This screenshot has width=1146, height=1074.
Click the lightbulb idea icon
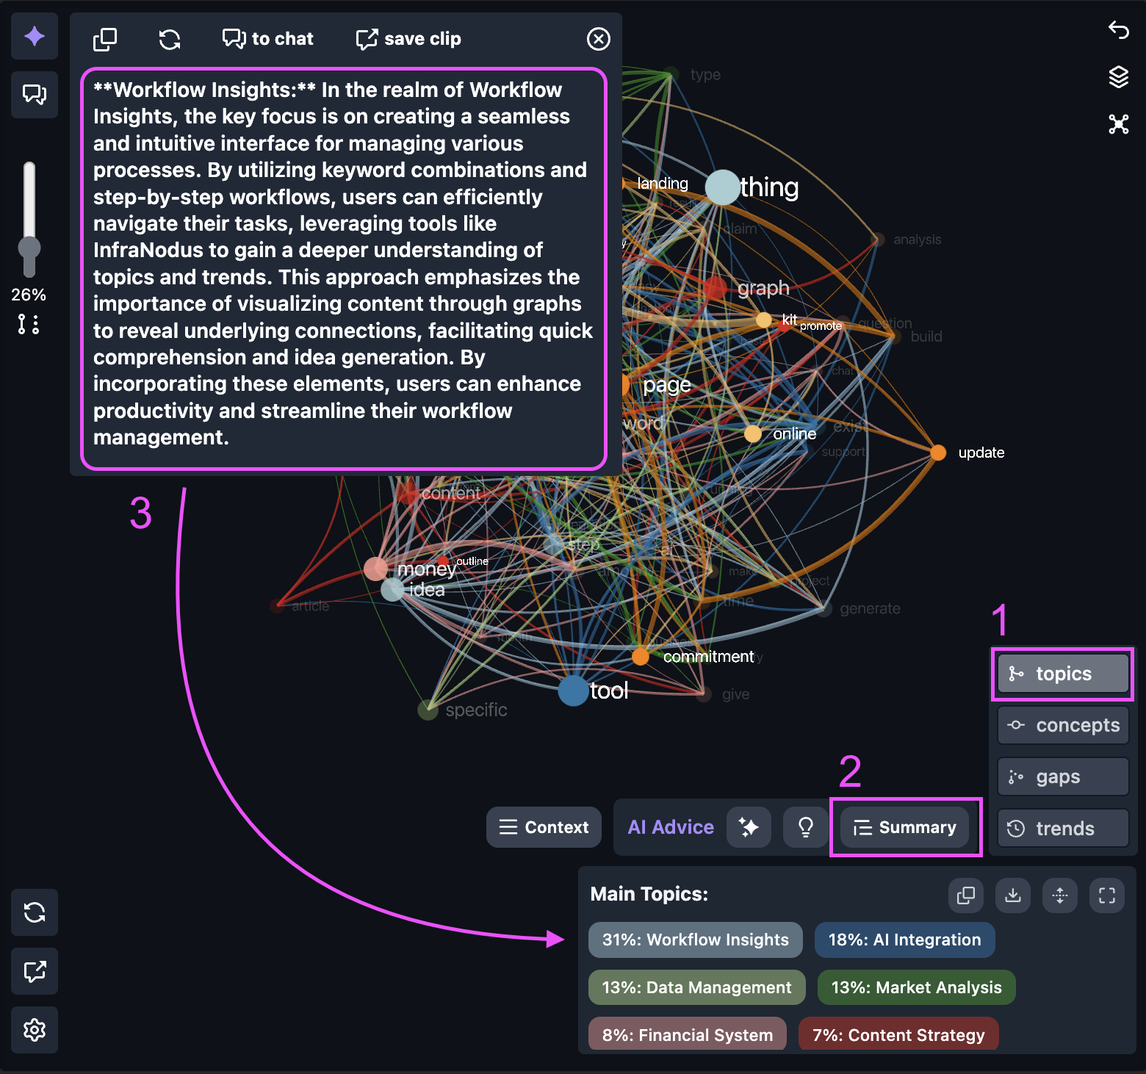click(806, 827)
